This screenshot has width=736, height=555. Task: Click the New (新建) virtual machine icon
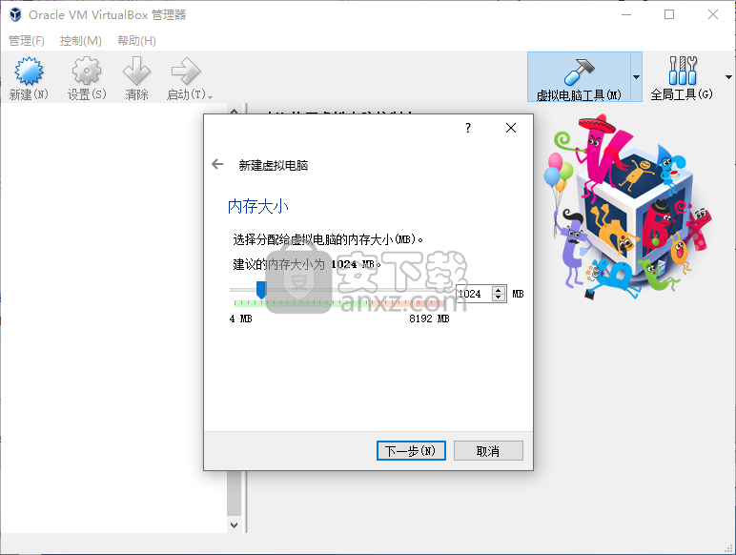point(29,72)
